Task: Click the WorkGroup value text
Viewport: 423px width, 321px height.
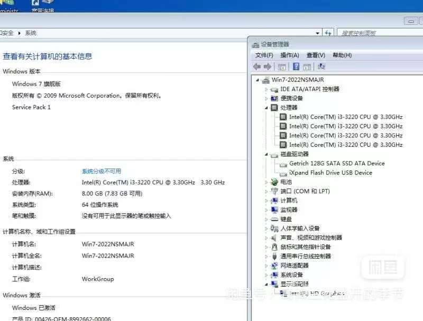Action: 98,279
